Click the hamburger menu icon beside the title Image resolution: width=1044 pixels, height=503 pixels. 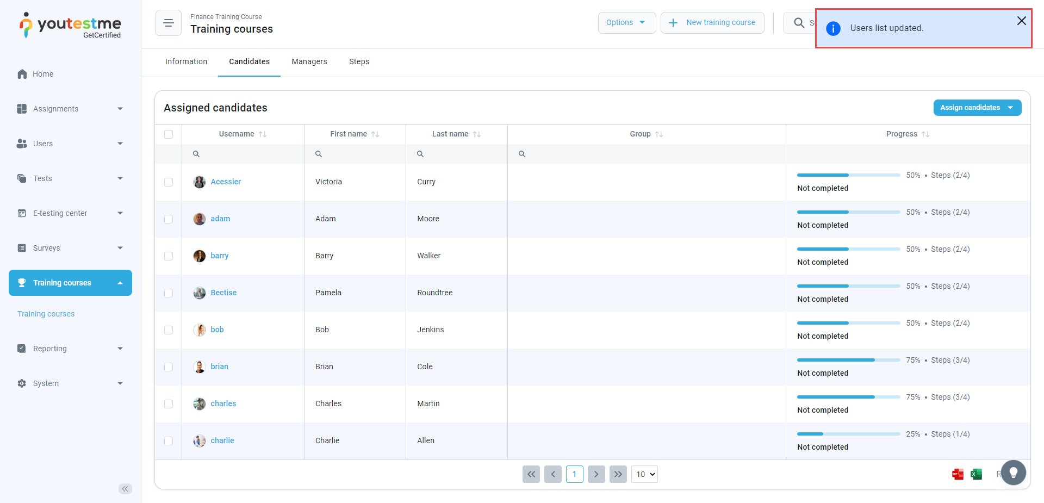point(168,23)
